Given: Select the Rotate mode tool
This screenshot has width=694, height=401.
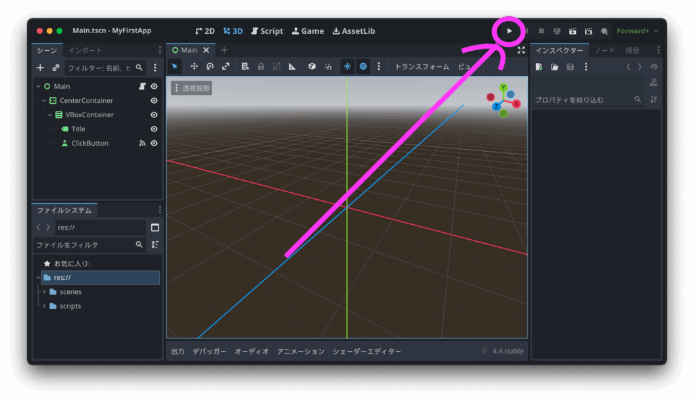Looking at the screenshot, I should pos(210,66).
